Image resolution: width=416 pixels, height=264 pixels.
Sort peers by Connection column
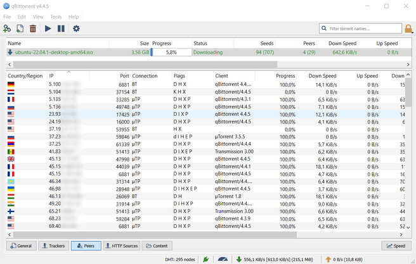[151, 76]
